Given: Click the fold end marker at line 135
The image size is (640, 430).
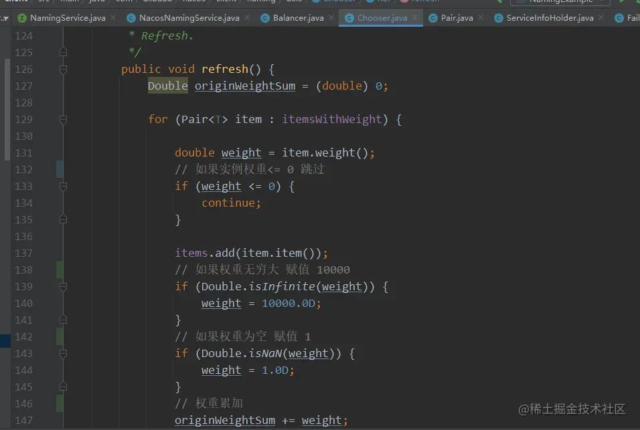Looking at the screenshot, I should coord(63,220).
